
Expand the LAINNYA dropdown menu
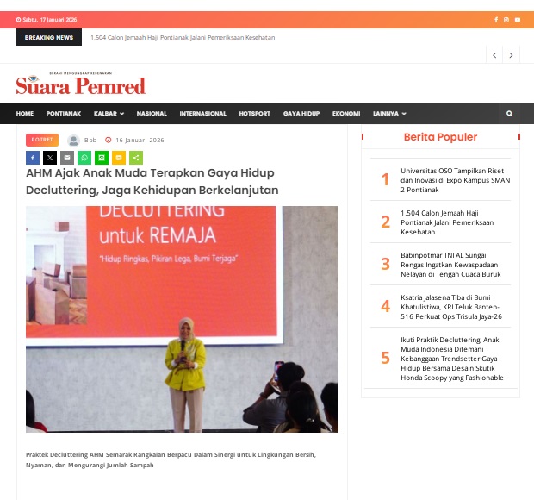389,114
